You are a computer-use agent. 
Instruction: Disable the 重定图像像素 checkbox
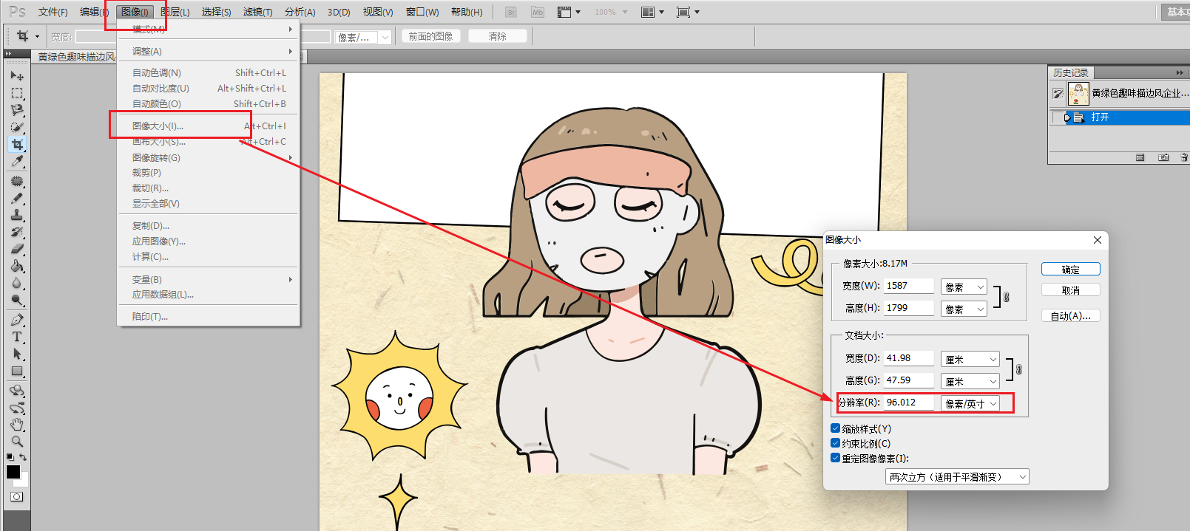(x=835, y=458)
